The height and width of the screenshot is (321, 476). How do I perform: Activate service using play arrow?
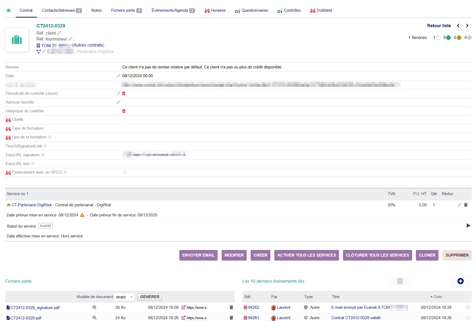click(x=468, y=226)
